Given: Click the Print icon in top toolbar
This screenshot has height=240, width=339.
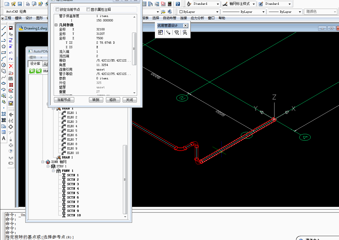Looking at the screenshot, I should (x=28, y=4).
